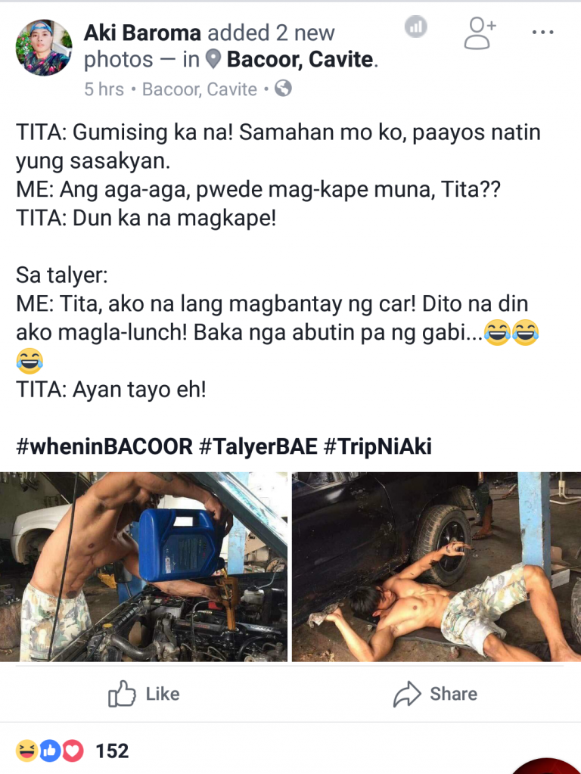Open the three-dot post options menu
This screenshot has width=581, height=774.
click(543, 33)
